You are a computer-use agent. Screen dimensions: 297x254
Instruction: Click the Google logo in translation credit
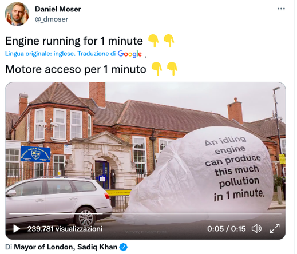coord(130,54)
